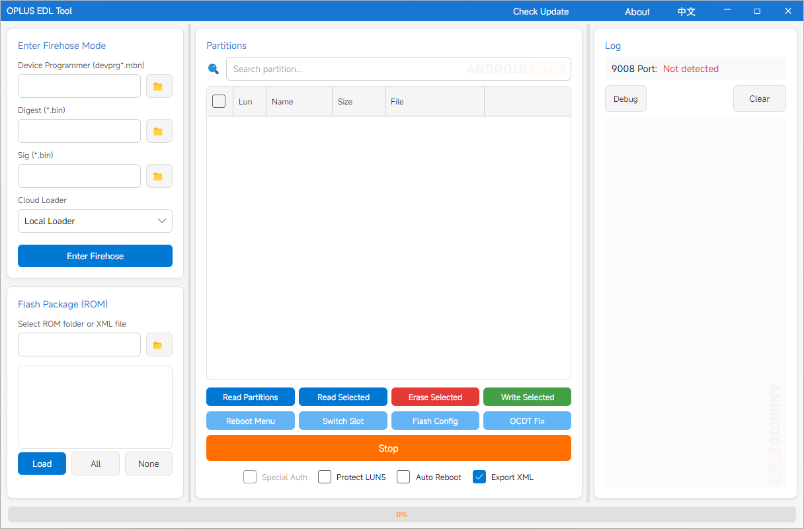804x529 pixels.
Task: Click the progress bar at 0%
Action: click(401, 514)
